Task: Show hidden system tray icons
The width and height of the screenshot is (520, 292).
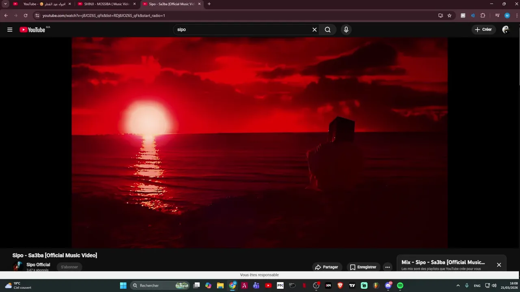Action: [458, 286]
